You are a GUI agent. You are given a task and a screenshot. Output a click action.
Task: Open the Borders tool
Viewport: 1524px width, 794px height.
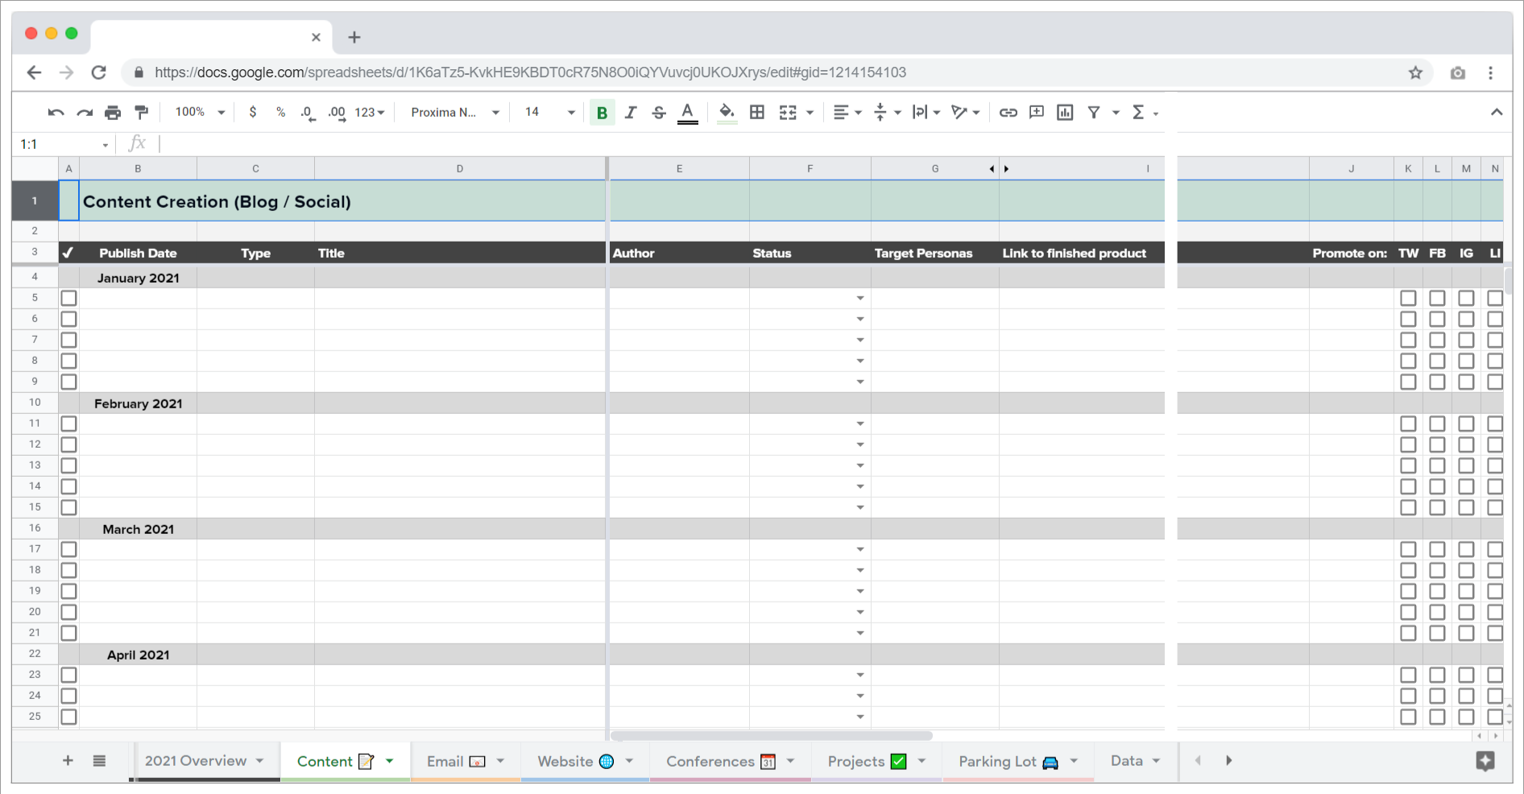[757, 113]
